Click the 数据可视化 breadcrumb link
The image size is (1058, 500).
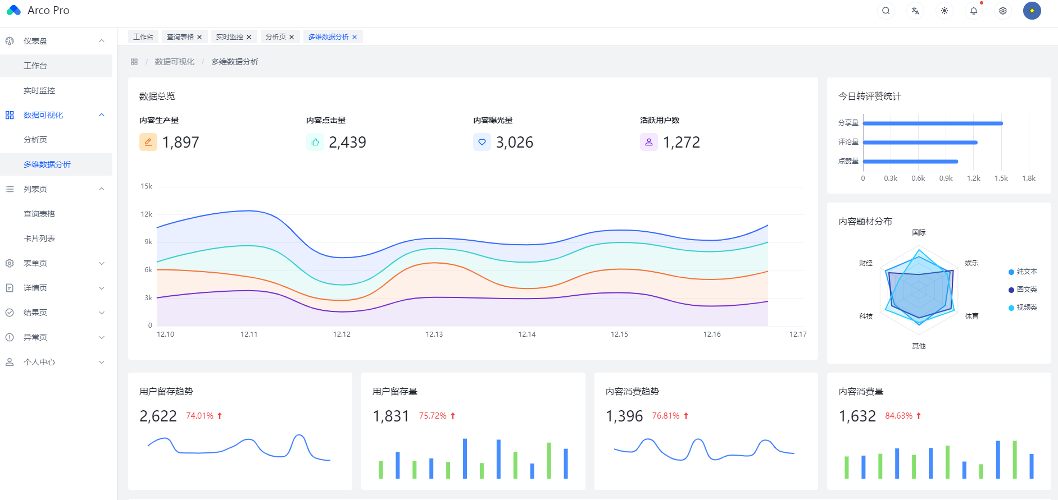click(x=175, y=62)
